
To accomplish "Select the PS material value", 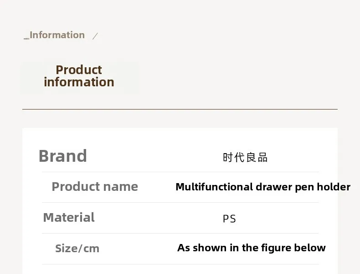I will click(x=229, y=219).
